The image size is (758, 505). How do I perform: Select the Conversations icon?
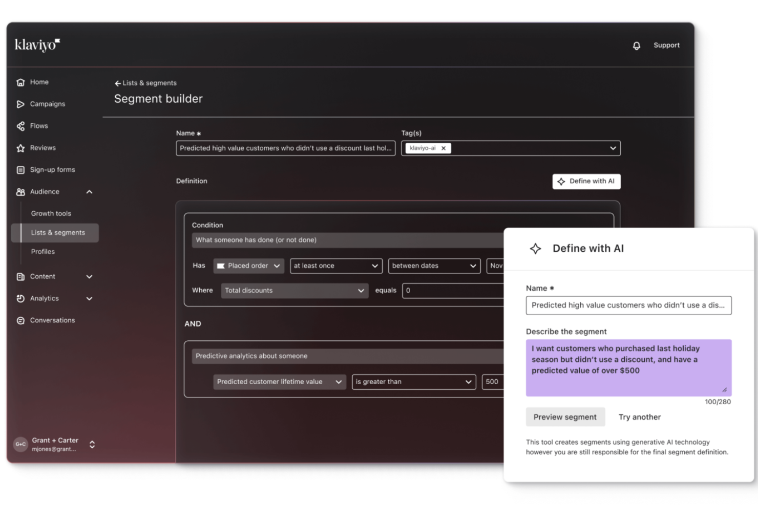[20, 320]
